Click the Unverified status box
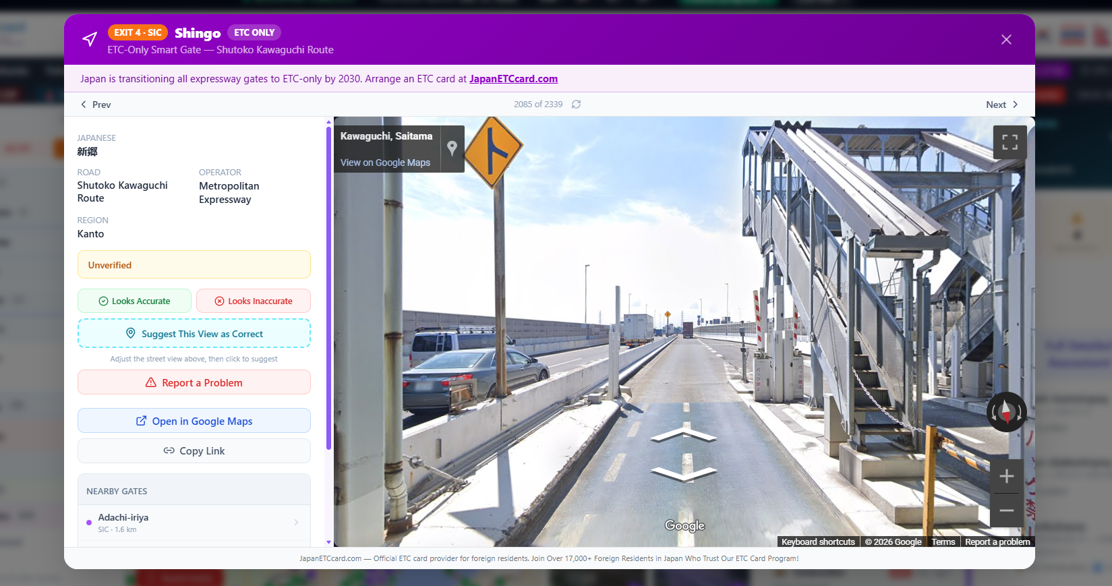 194,264
